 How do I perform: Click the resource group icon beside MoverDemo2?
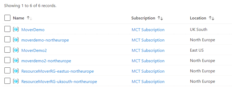[16, 50]
